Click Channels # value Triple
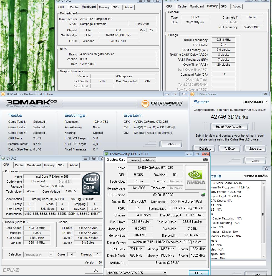 pos(252,17)
